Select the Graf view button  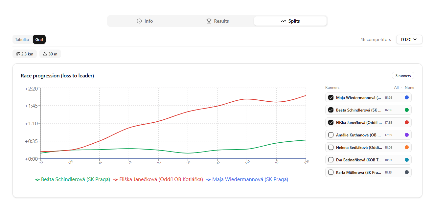(39, 40)
